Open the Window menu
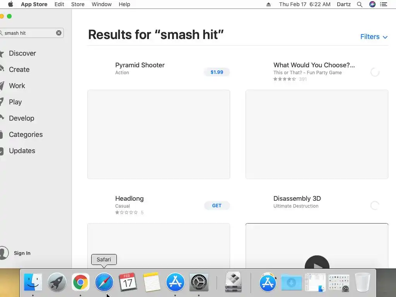396x297 pixels. (x=102, y=4)
